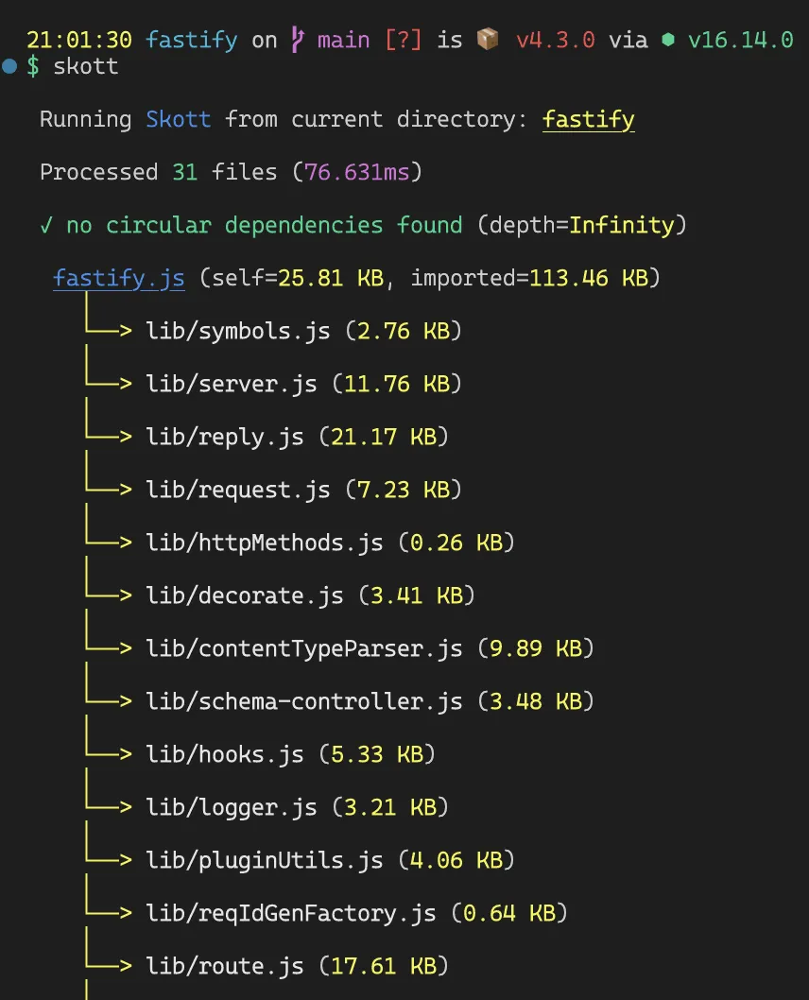Click the package version v4.3.0

(556, 41)
